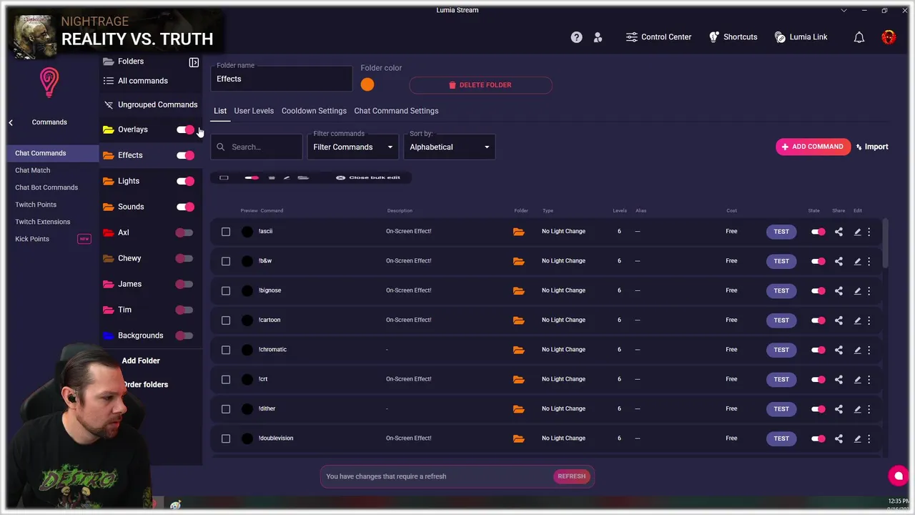Open more options for !cartoon
Screen dimensions: 915x515
coord(869,320)
